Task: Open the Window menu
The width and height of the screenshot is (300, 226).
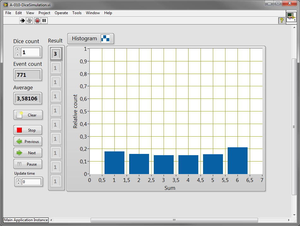Action: pos(93,13)
